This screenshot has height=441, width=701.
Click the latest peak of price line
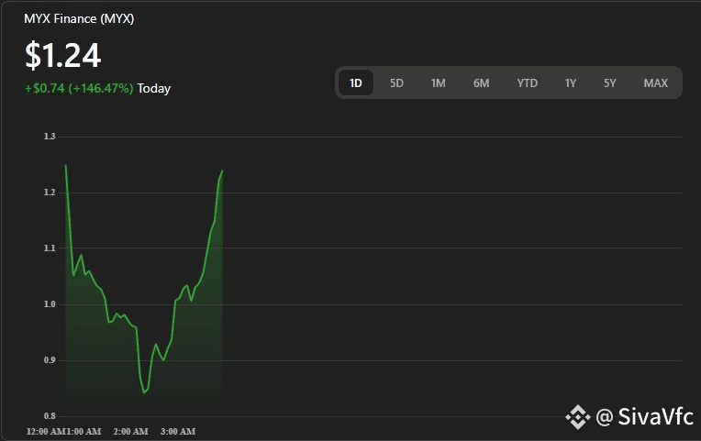[222, 171]
